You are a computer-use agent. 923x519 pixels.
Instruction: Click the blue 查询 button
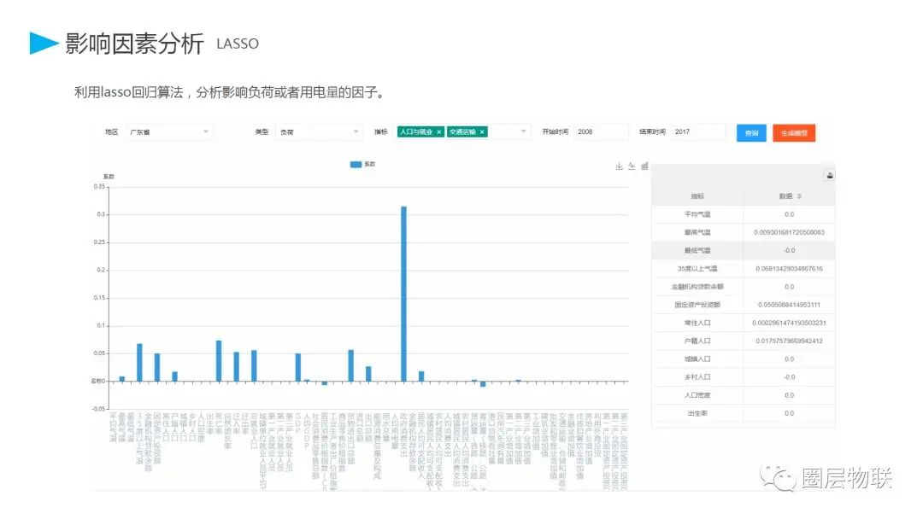pos(751,133)
